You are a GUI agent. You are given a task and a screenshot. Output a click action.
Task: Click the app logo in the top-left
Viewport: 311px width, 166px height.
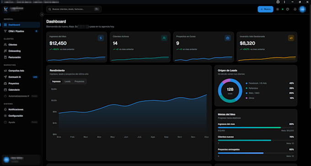tap(5, 9)
